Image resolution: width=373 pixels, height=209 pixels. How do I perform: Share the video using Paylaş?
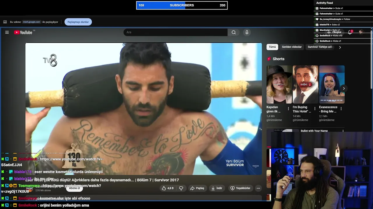(x=197, y=188)
